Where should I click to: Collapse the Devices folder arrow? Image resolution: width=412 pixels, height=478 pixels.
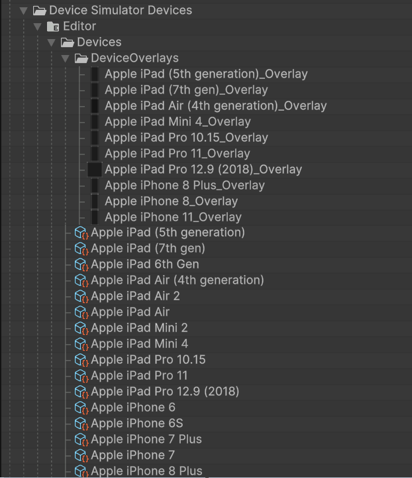click(x=52, y=42)
